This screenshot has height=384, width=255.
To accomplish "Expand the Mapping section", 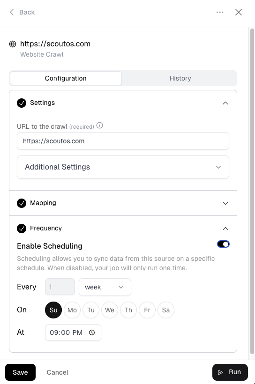I will point(123,203).
